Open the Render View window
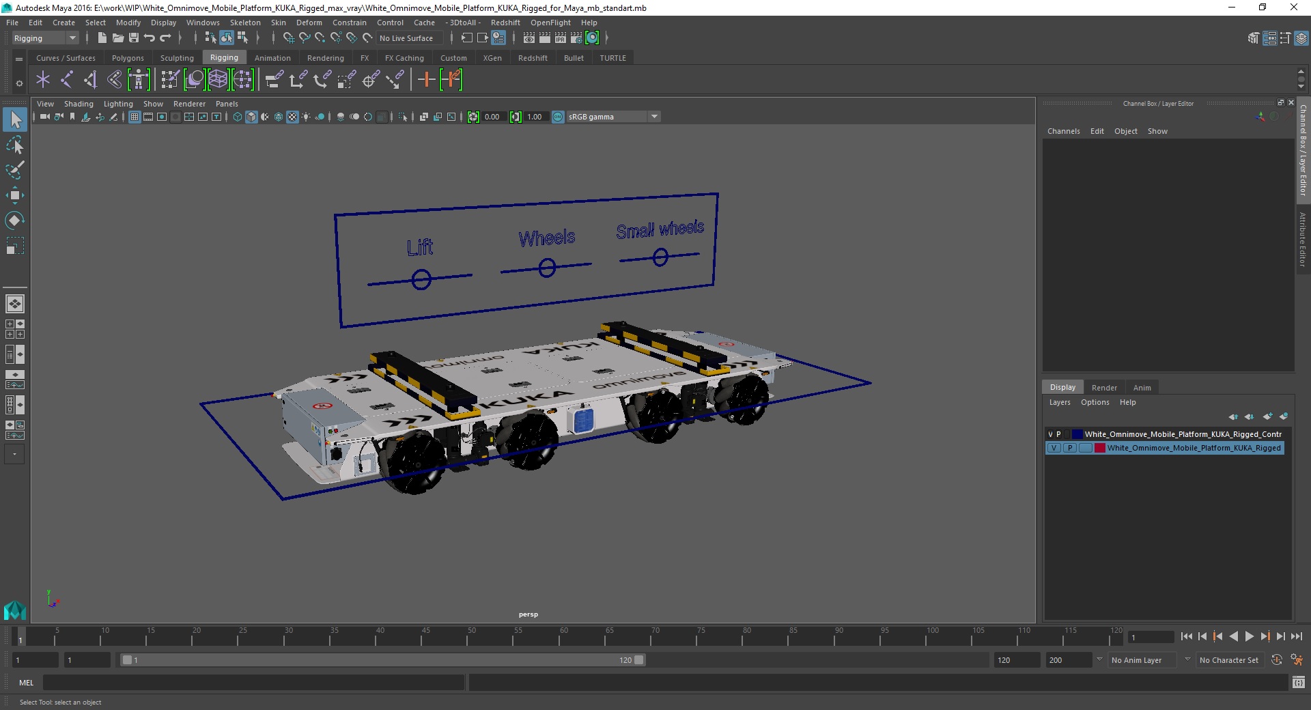Screen dimensions: 1311x710 click(x=528, y=38)
